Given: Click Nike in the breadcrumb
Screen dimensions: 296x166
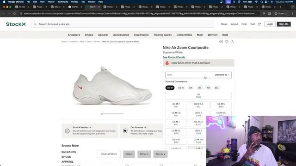Looking at the screenshot, I should [82, 41].
